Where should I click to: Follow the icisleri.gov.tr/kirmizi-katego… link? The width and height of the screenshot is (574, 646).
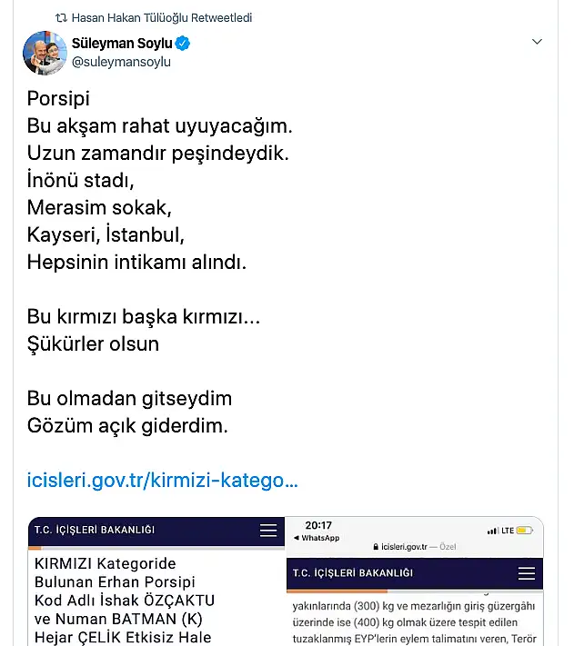163,479
